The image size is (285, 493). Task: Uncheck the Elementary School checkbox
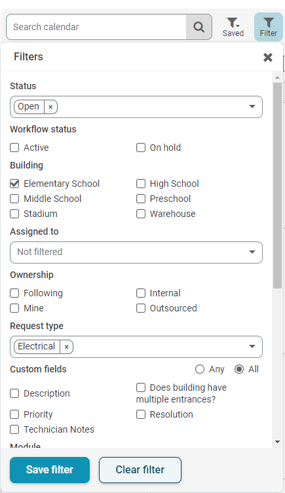pyautogui.click(x=14, y=184)
